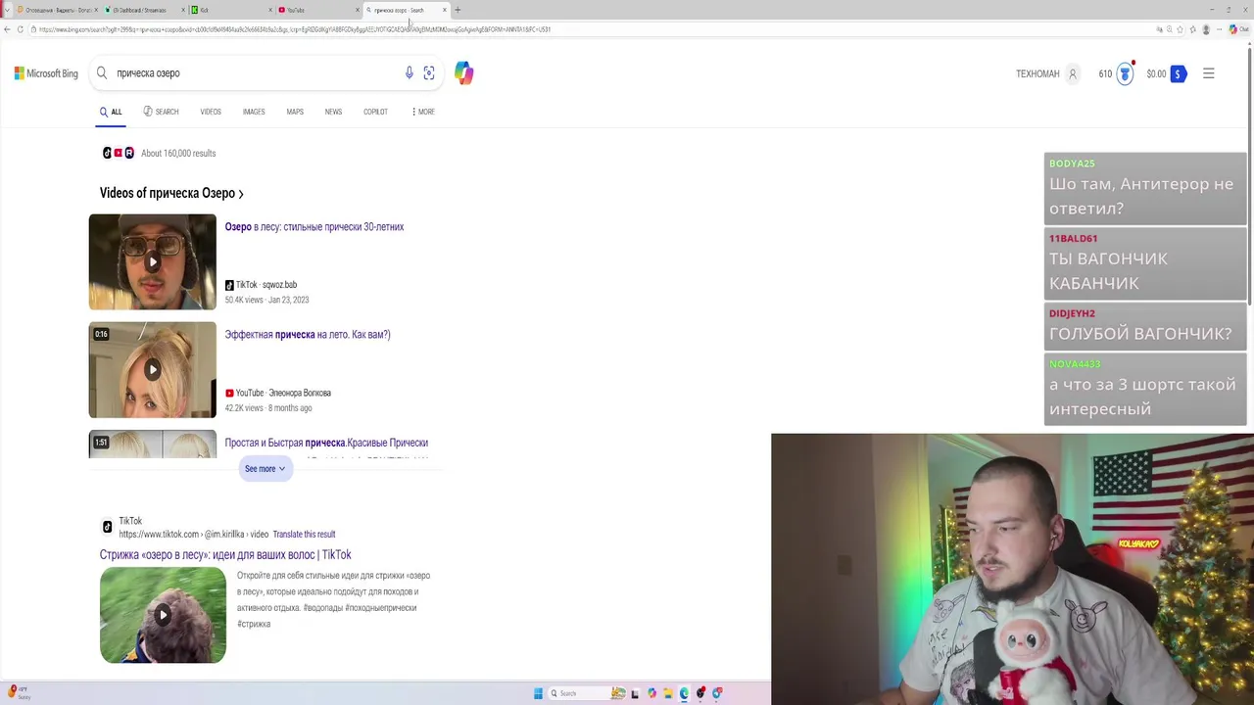Start voice search with the microphone icon
The image size is (1254, 705).
pos(410,73)
